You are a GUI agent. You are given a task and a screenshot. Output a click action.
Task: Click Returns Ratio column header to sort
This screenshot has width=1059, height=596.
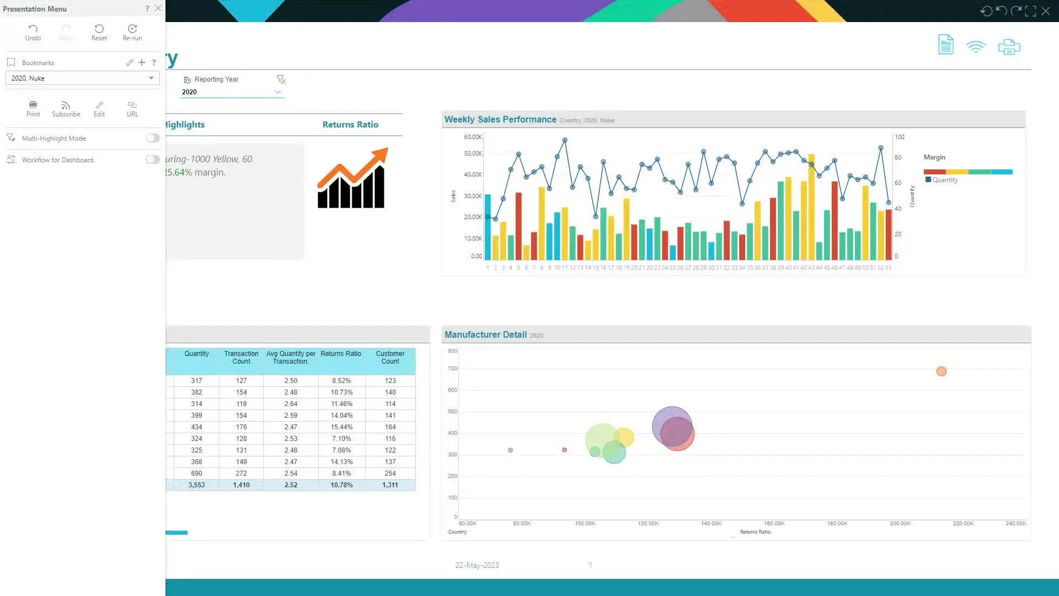(x=341, y=354)
